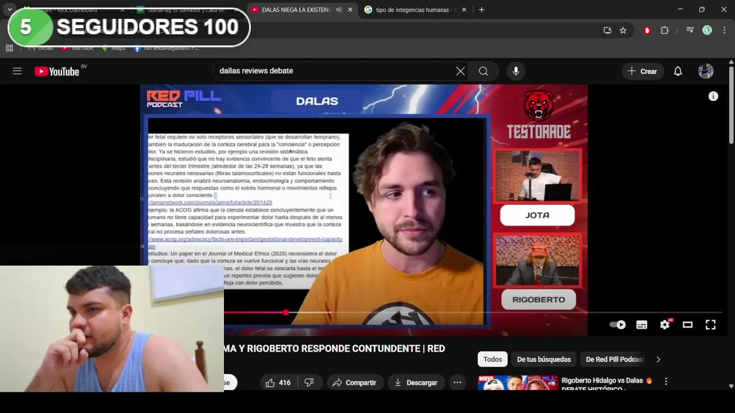Toggle the autoplay switch in player

[618, 325]
